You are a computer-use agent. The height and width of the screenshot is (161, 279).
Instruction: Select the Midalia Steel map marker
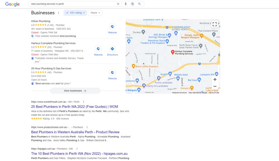(x=178, y=78)
